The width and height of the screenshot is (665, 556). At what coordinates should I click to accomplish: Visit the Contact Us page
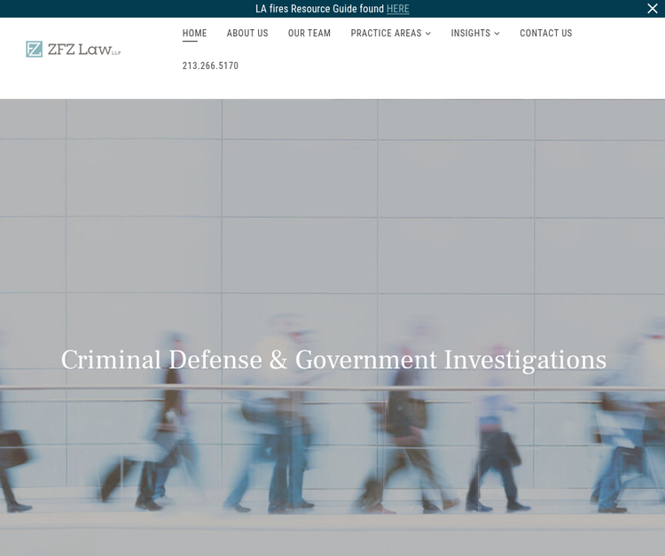(546, 34)
